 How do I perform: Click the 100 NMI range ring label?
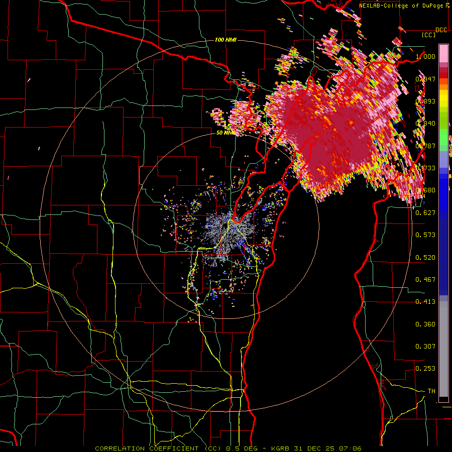coord(225,40)
